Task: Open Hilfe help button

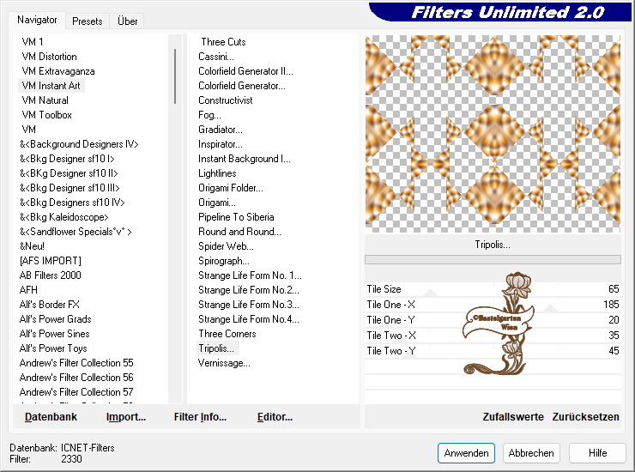Action: coord(597,453)
